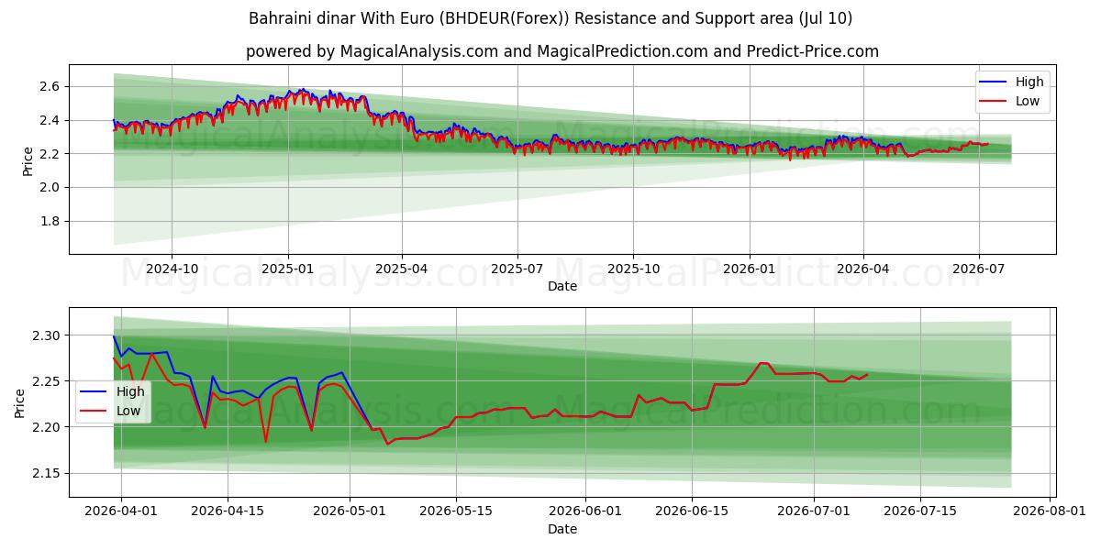
Task: Select the 2.30 price tick on the bottom chart
Action: pos(48,335)
